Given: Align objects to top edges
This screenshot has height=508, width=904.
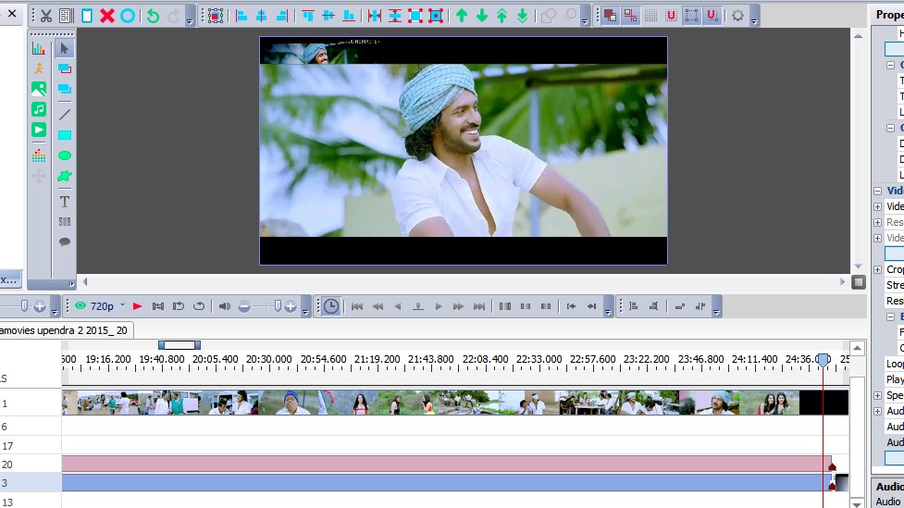Looking at the screenshot, I should point(308,16).
